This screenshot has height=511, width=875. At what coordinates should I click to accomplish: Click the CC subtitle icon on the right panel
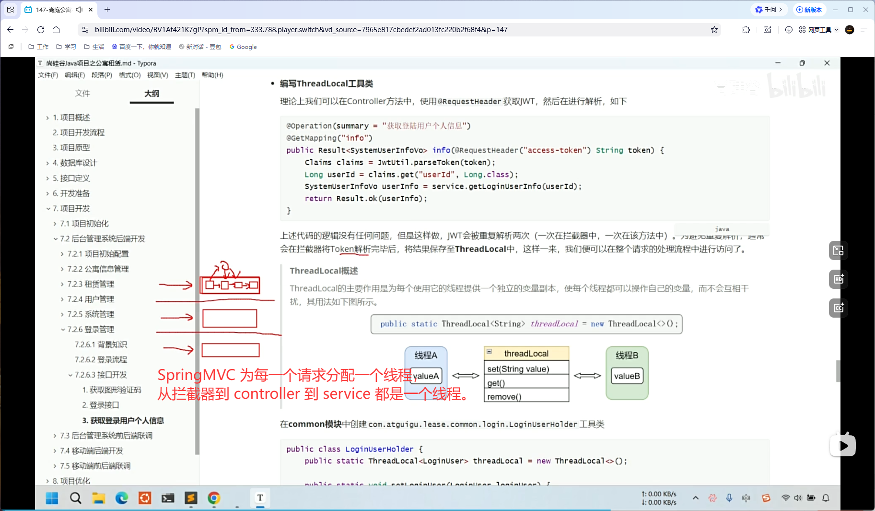point(838,308)
